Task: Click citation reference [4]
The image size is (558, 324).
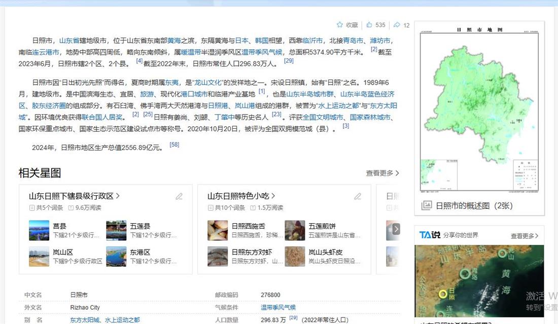Action: (139, 61)
